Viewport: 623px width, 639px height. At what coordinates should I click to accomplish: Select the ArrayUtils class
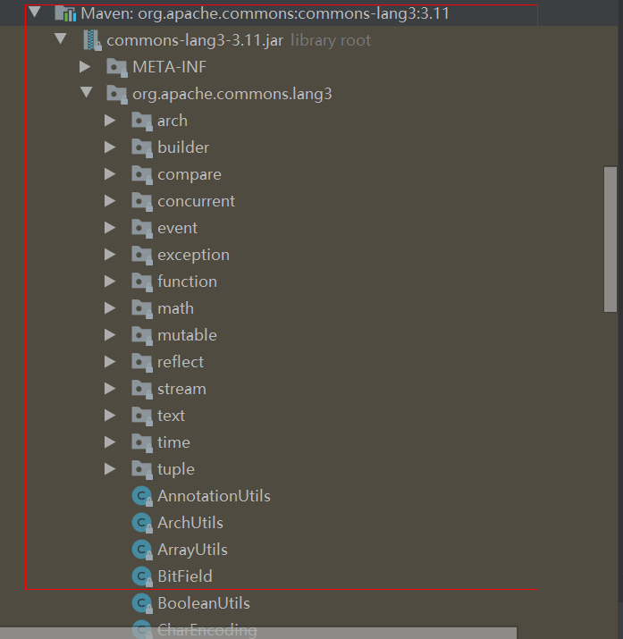(192, 551)
